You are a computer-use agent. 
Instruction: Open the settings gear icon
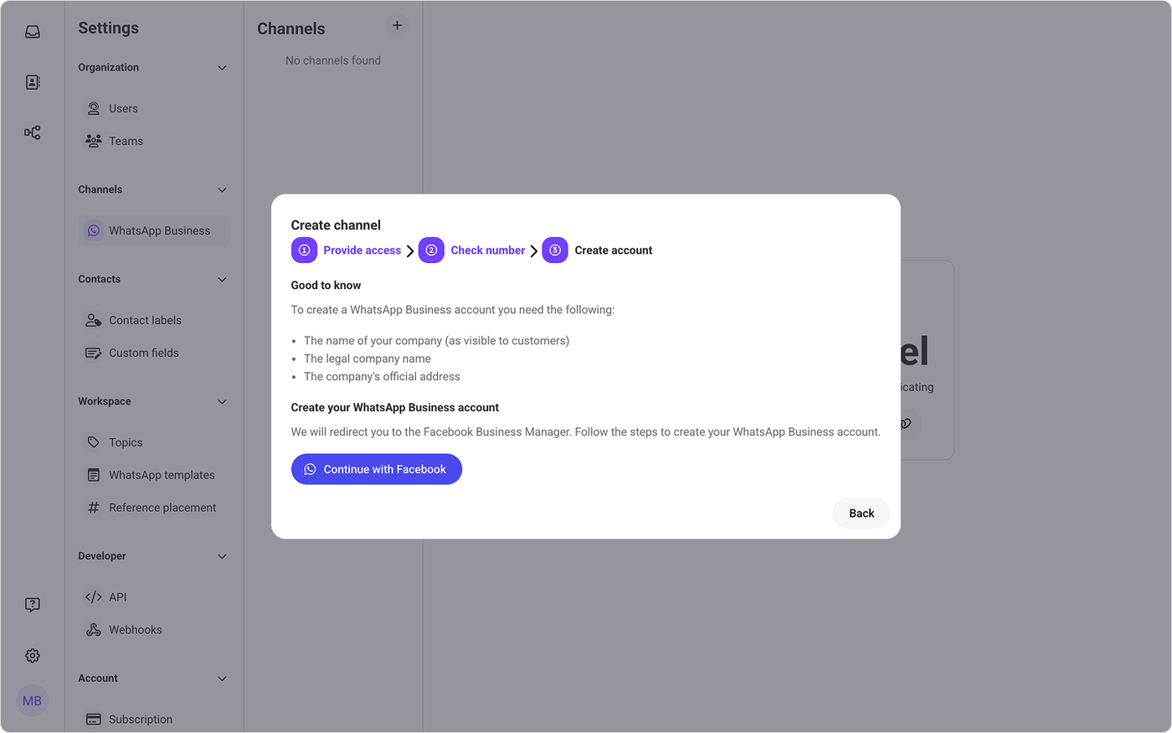[33, 656]
